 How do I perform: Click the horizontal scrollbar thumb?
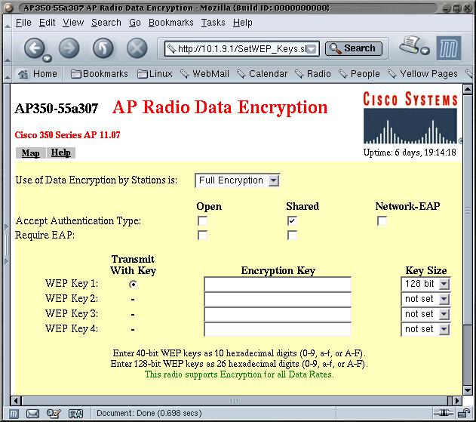[x=235, y=401]
